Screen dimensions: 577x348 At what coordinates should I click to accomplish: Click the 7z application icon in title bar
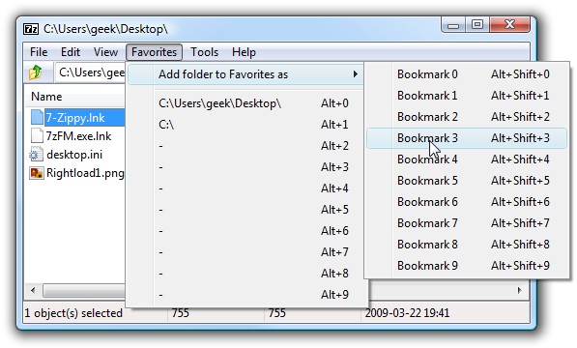click(x=31, y=29)
